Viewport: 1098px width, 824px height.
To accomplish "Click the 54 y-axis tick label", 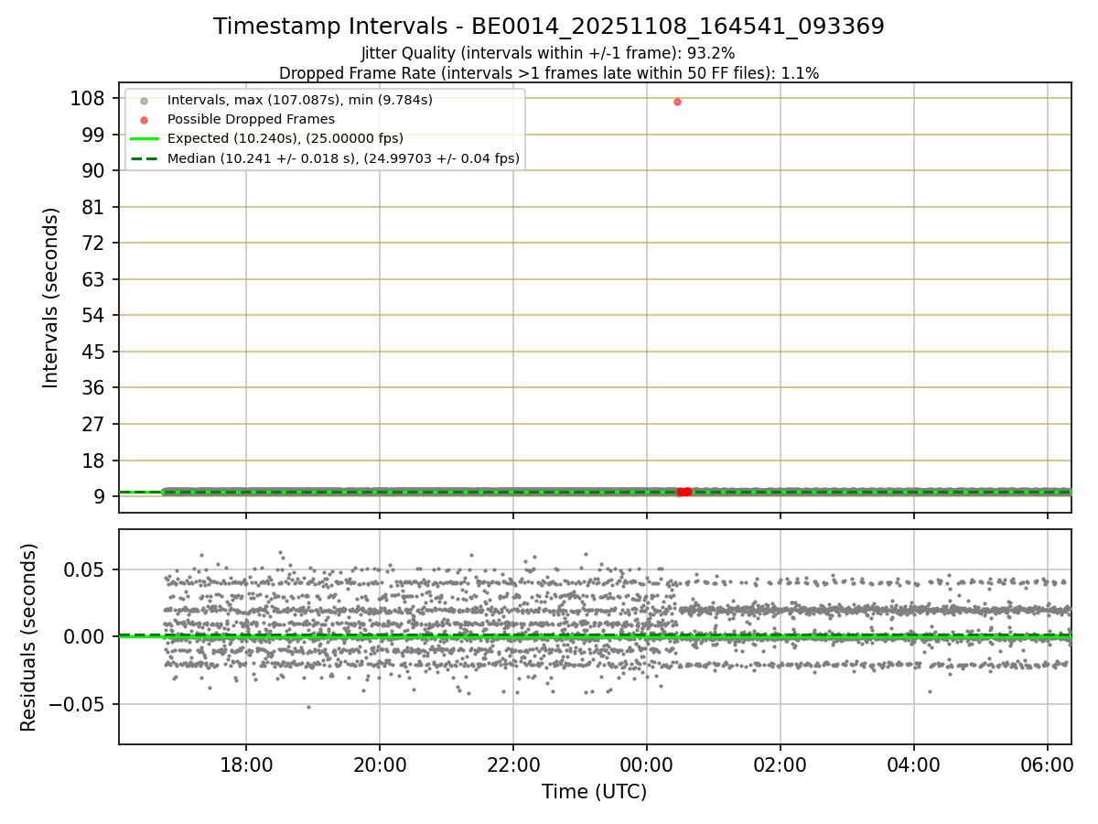I will [93, 315].
